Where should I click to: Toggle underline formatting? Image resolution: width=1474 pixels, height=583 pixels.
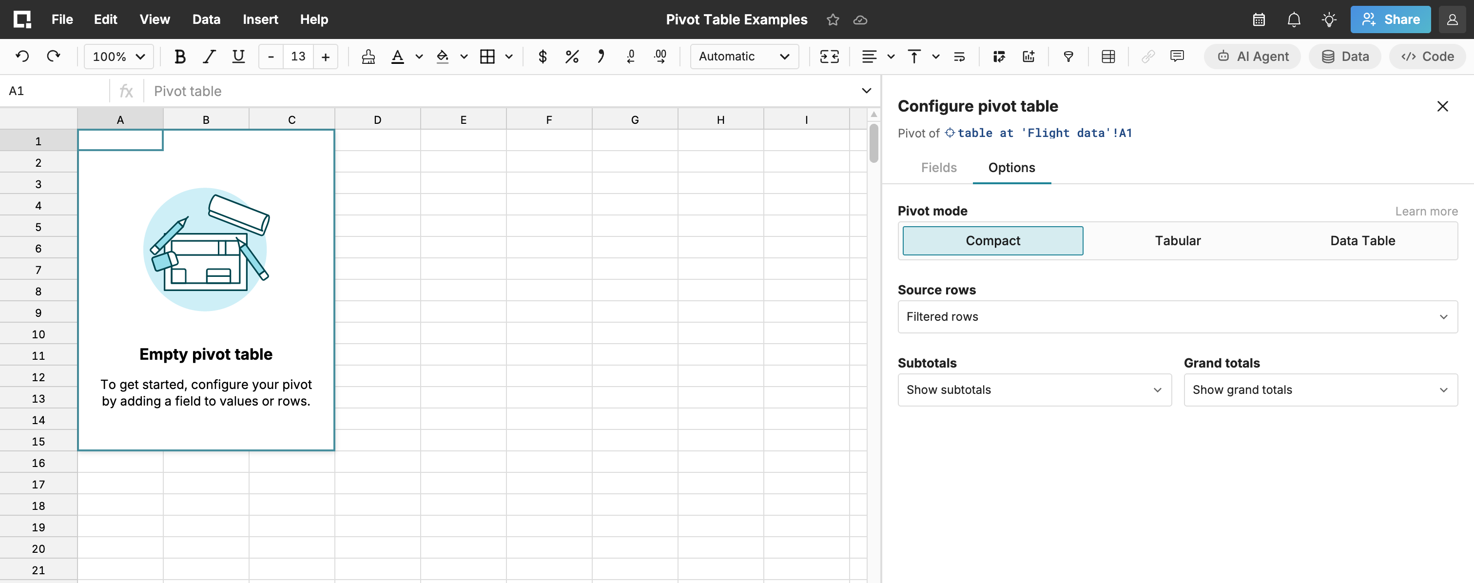[239, 56]
